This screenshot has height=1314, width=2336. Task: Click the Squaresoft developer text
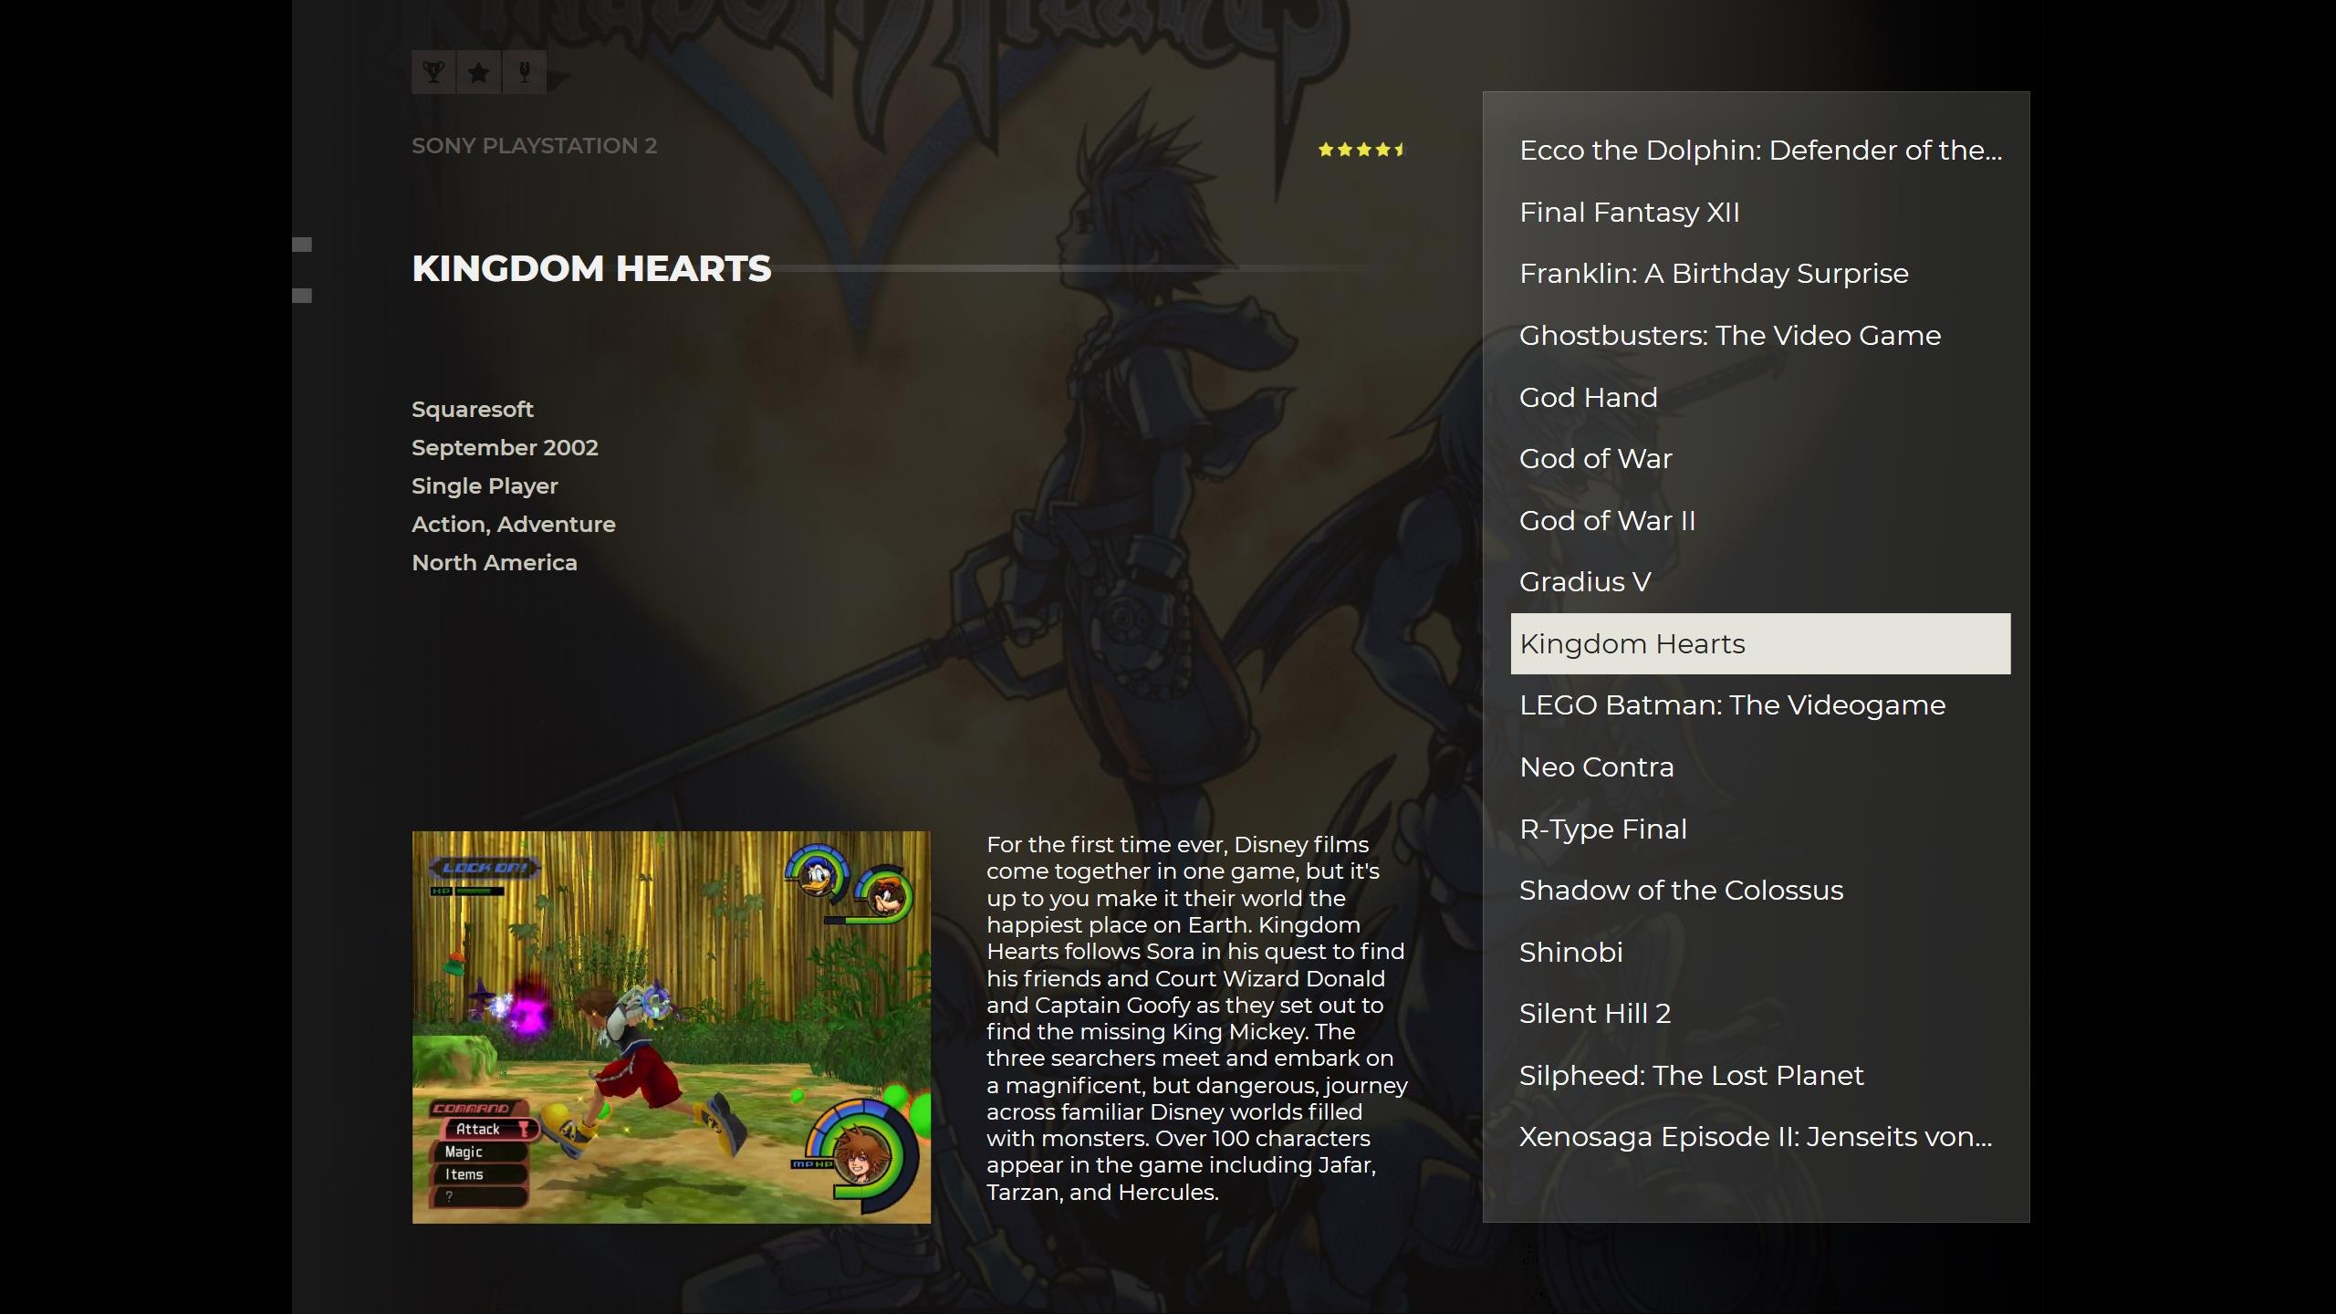tap(473, 410)
